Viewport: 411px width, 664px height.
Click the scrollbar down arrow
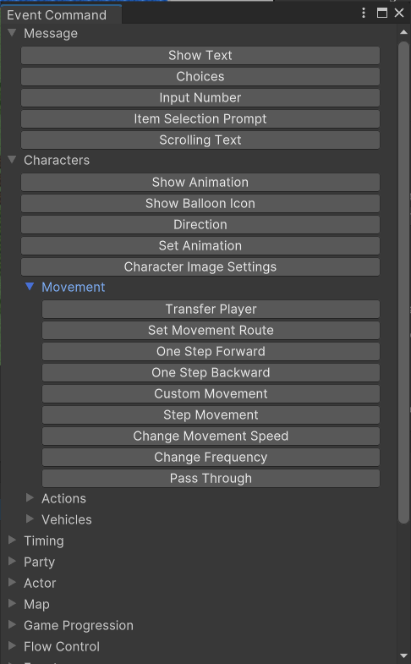(403, 656)
